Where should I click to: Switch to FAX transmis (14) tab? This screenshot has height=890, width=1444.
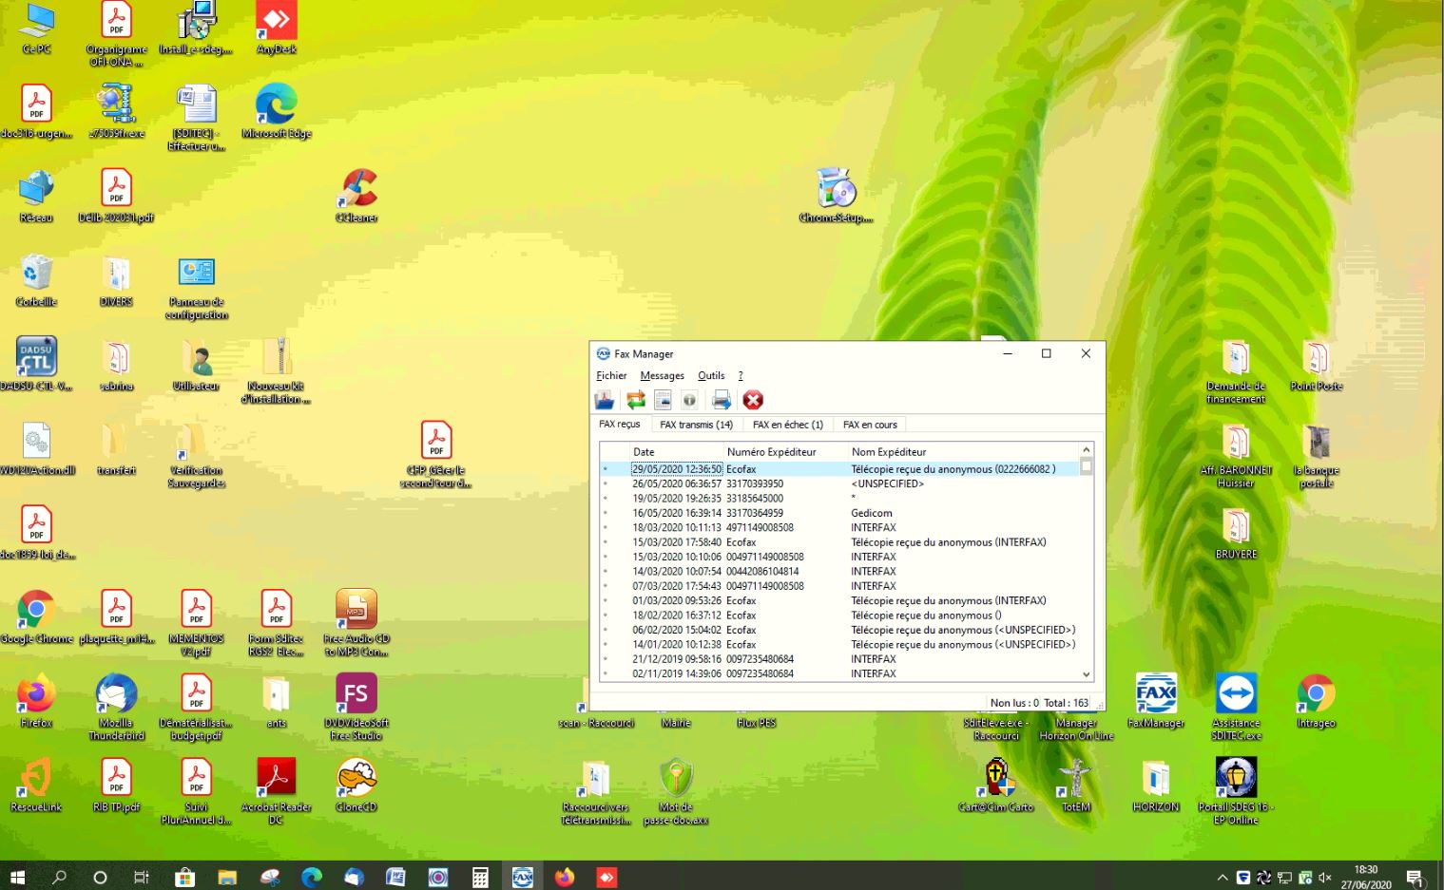696,425
